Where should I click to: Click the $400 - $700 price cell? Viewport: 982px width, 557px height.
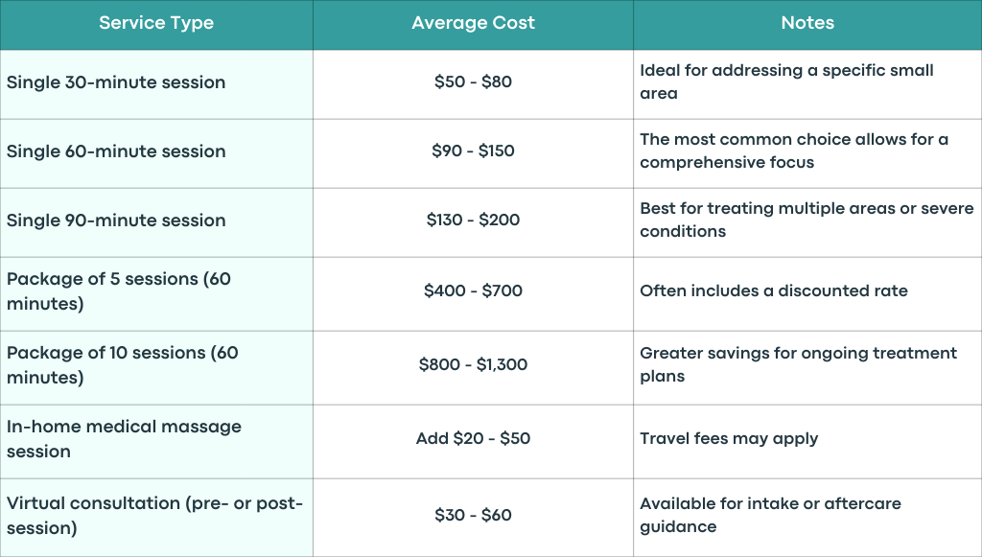473,293
